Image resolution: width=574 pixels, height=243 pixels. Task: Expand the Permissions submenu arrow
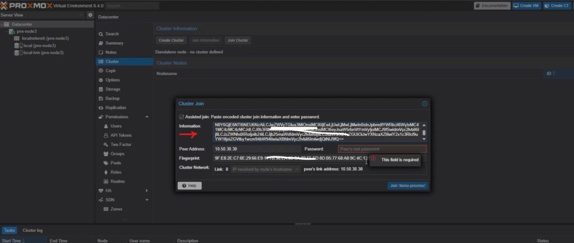pyautogui.click(x=147, y=117)
